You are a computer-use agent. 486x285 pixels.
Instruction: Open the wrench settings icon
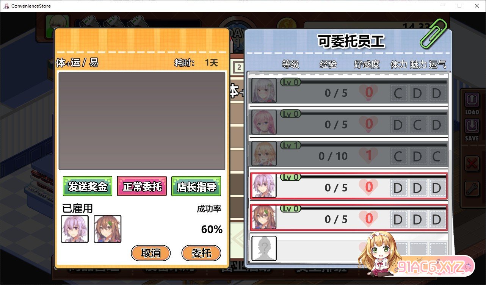click(x=472, y=188)
